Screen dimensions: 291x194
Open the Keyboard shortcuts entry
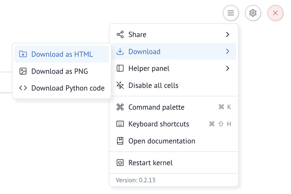(159, 124)
